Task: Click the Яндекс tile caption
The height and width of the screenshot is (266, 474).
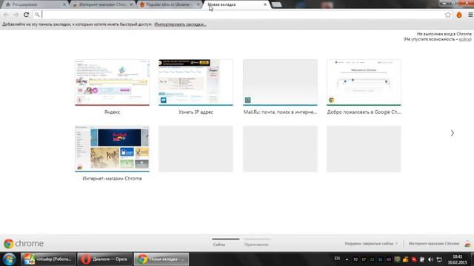Action: (112, 112)
